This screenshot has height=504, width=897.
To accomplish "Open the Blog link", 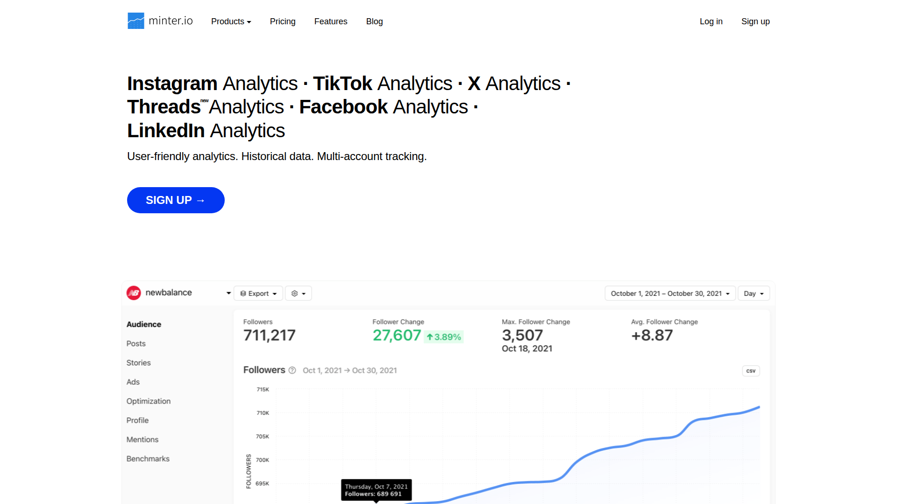I will point(374,21).
